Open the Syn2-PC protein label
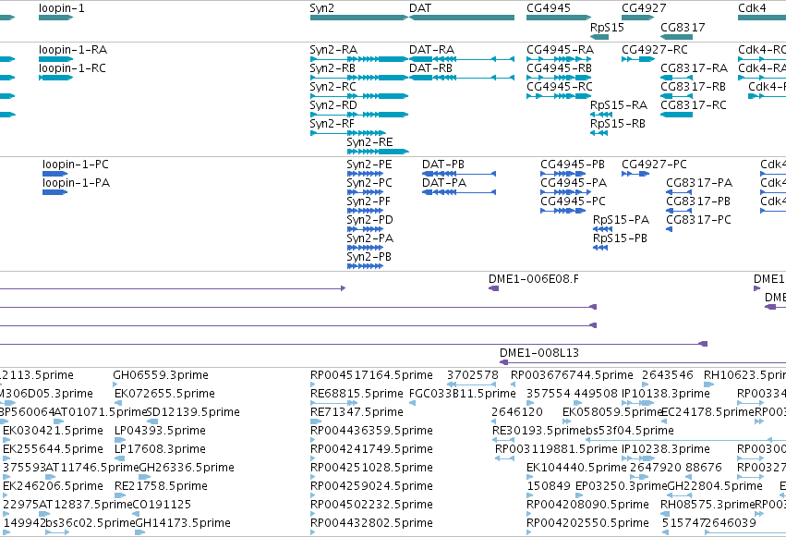 [x=369, y=183]
